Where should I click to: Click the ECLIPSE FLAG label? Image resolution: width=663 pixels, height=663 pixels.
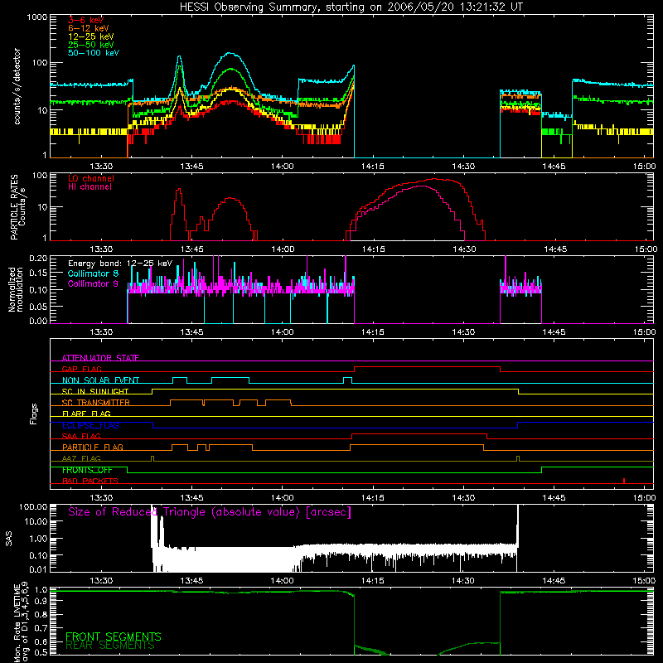point(90,425)
